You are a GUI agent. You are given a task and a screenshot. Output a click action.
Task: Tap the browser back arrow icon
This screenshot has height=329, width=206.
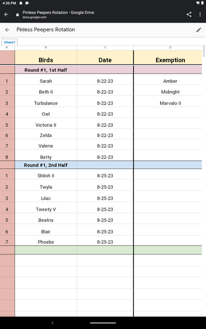click(6, 14)
